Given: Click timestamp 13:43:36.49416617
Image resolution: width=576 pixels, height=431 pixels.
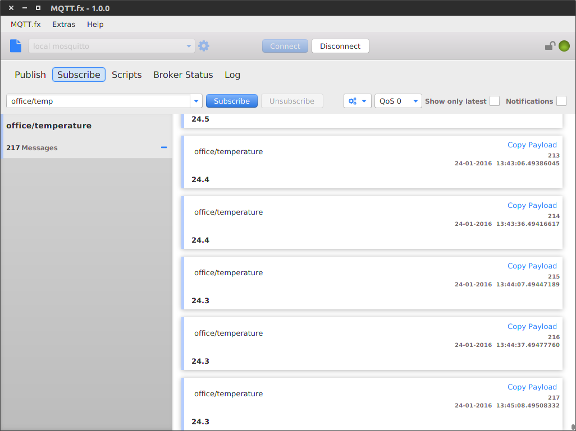Looking at the screenshot, I should tap(528, 224).
